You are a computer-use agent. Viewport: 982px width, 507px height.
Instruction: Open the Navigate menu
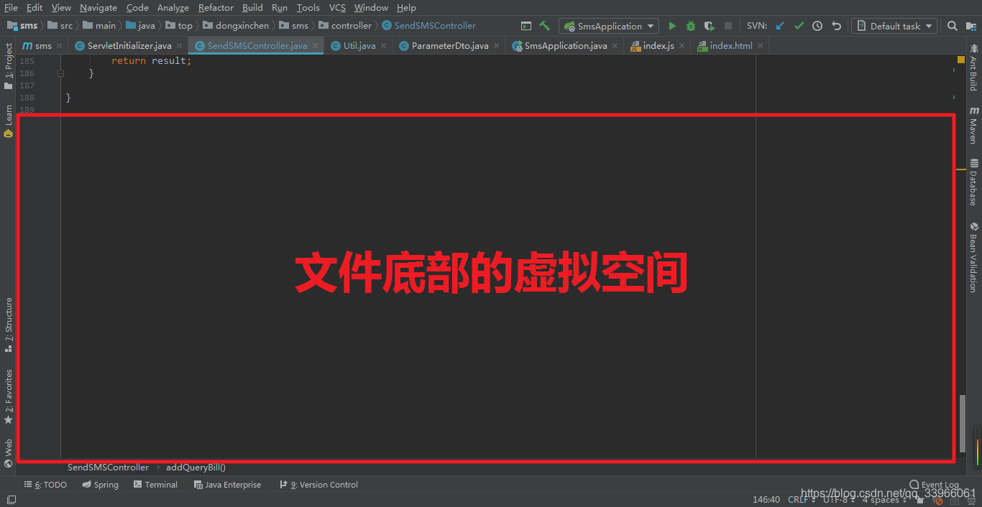(x=98, y=7)
